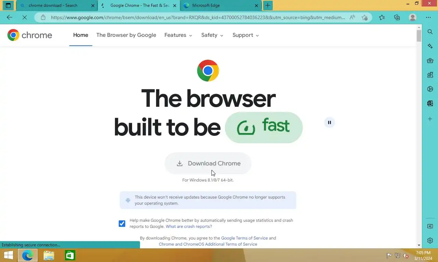The height and width of the screenshot is (262, 438).
Task: Click the Edge icon on taskbar
Action: click(28, 255)
